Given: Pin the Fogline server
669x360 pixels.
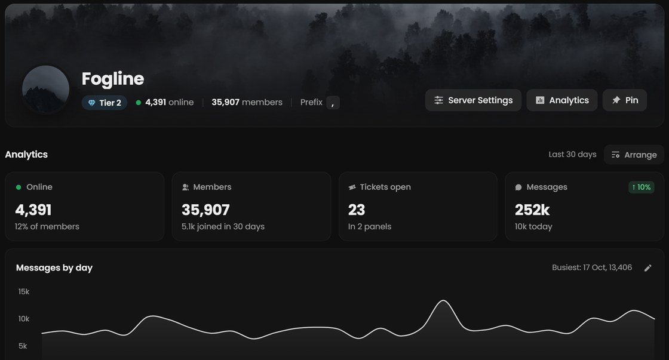Looking at the screenshot, I should pyautogui.click(x=625, y=100).
